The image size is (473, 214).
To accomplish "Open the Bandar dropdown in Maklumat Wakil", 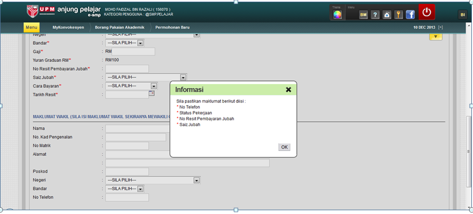I will point(125,189).
